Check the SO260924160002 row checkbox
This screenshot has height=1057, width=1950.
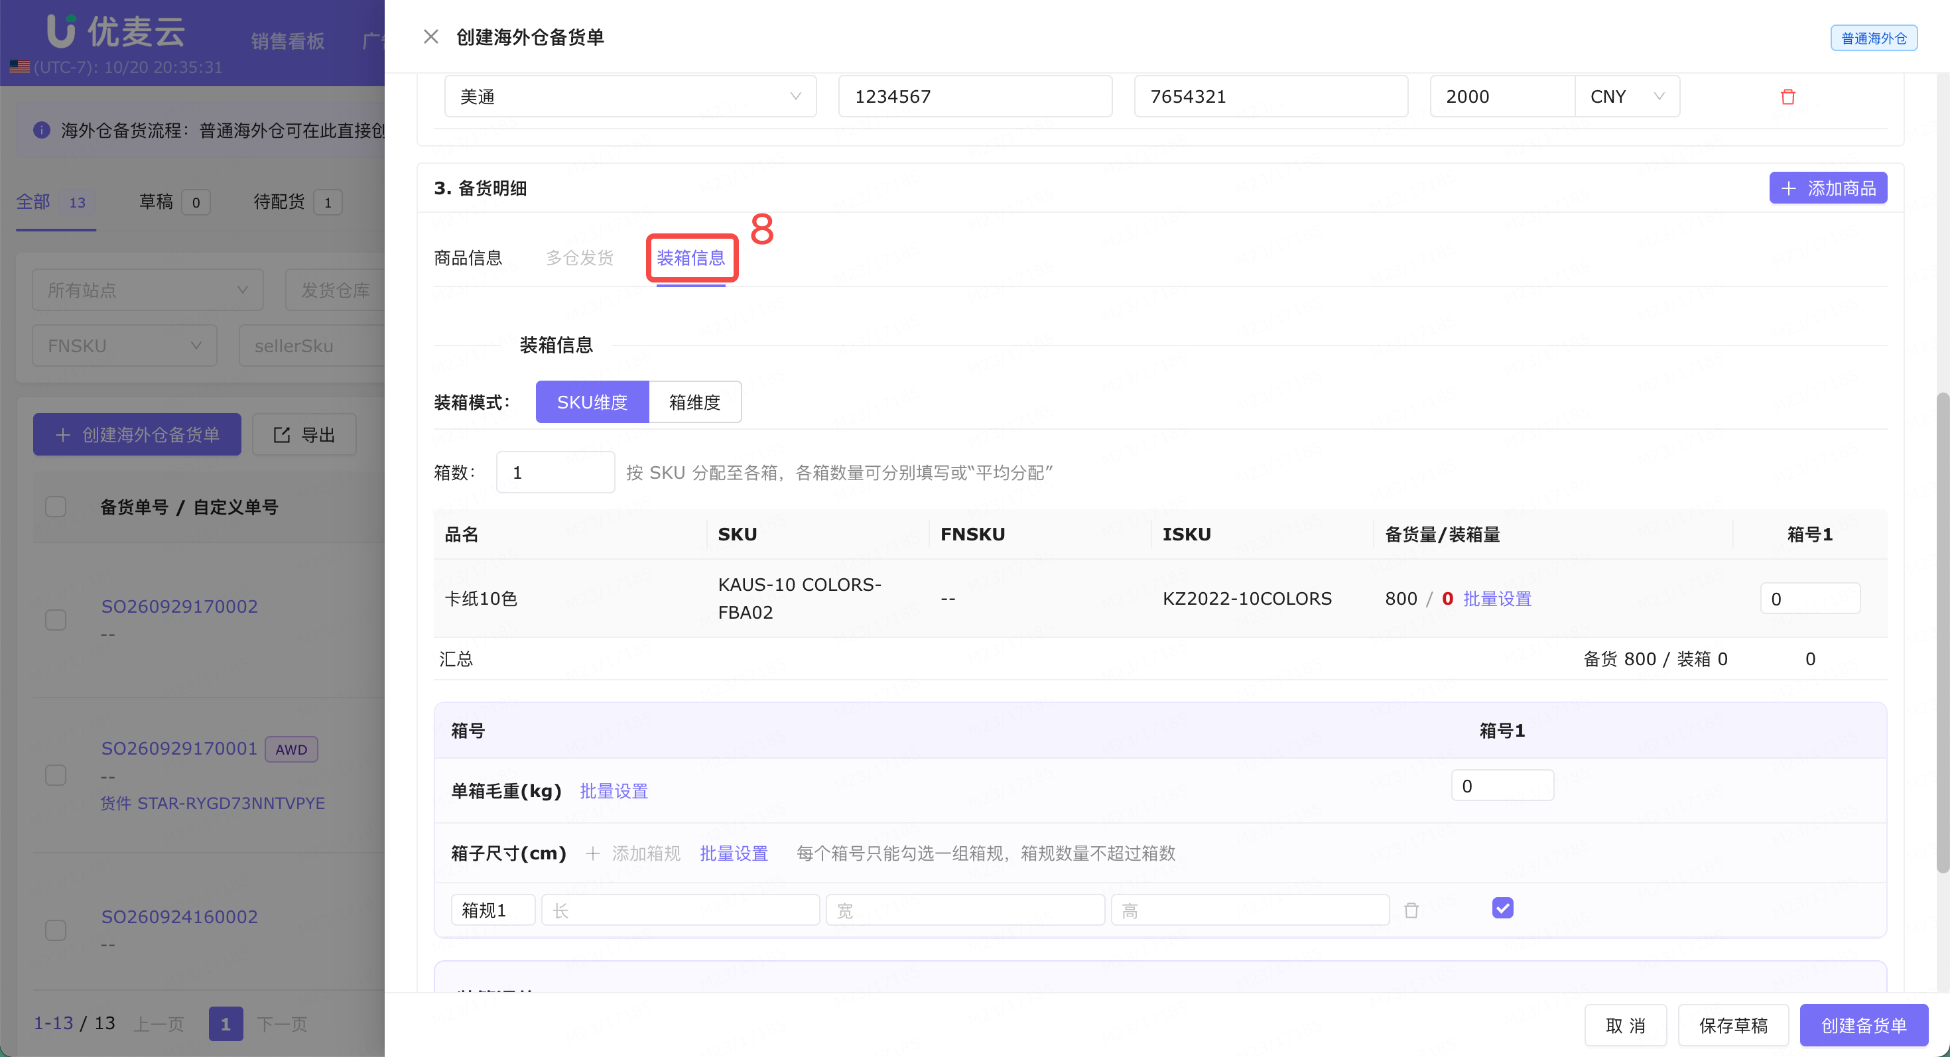(x=56, y=930)
